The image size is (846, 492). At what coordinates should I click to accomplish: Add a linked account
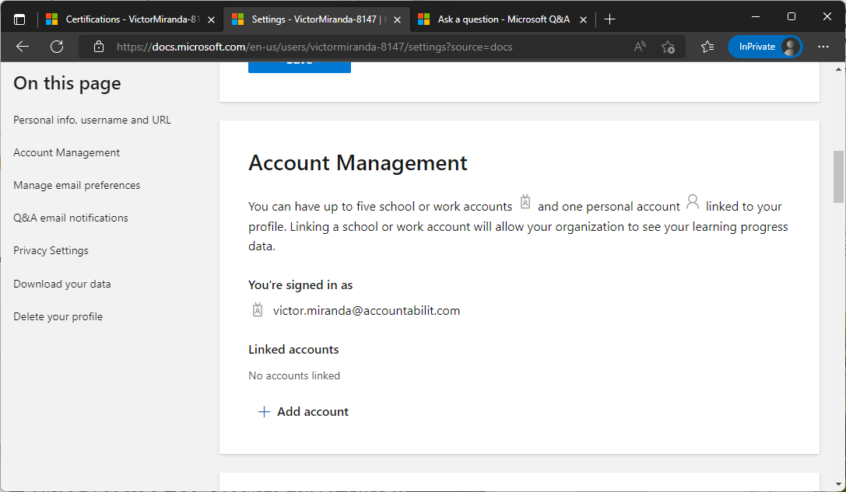tap(303, 411)
